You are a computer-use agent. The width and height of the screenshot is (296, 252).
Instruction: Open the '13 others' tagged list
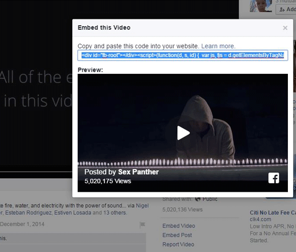[x=114, y=213]
